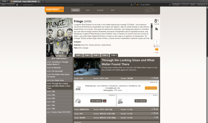Screen dimensions: 208x123
Task: Click the Google +1 button
Action: point(157,46)
